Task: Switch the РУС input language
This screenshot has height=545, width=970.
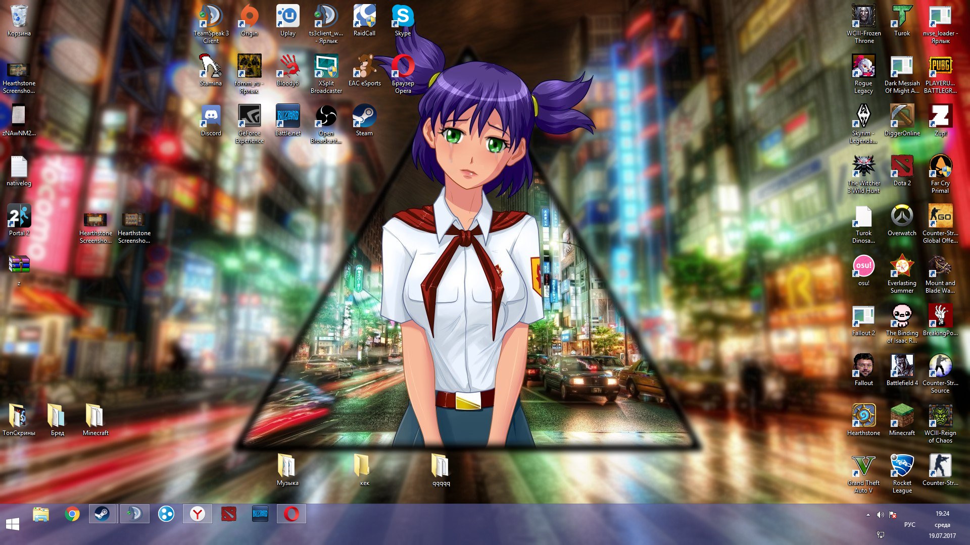Action: [909, 524]
